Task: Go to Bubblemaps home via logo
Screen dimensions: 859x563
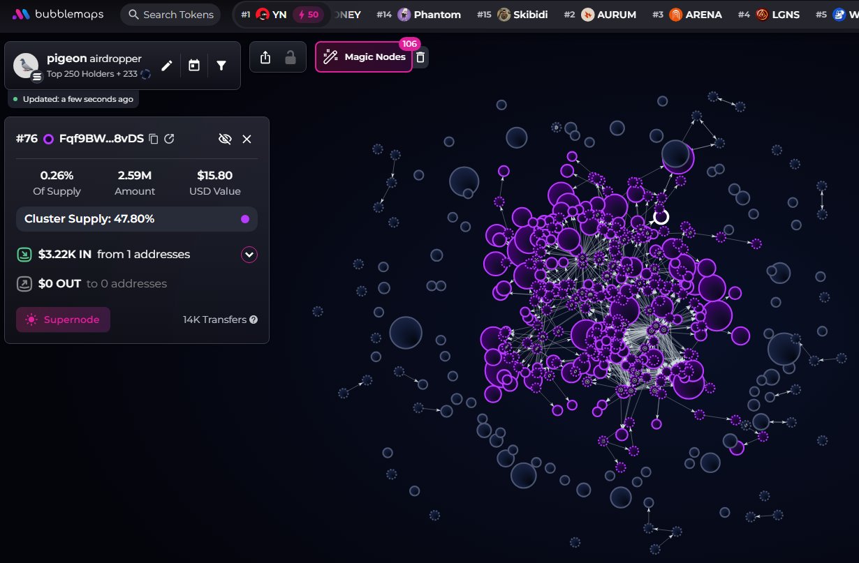Action: coord(58,15)
